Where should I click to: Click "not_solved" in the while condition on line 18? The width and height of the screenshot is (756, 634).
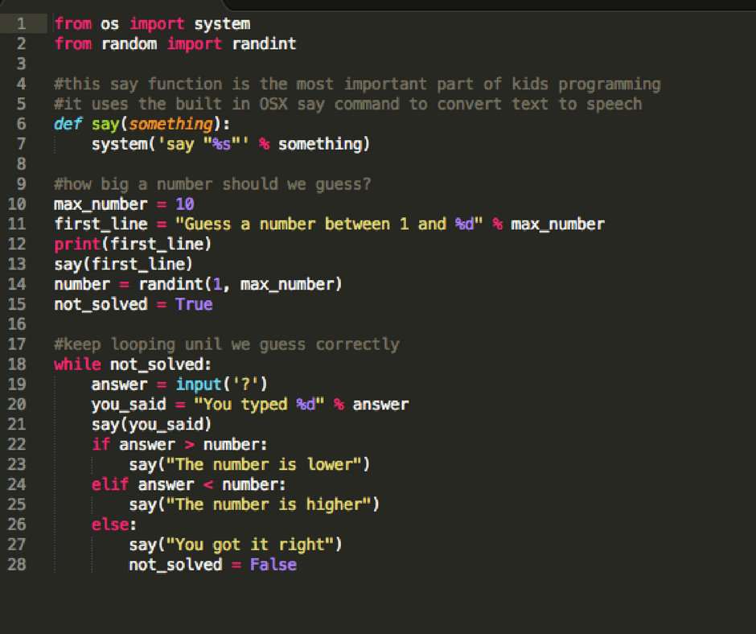157,364
